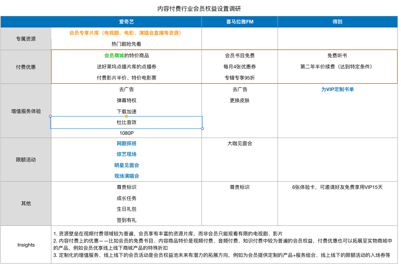Screen dimensions: 401x266
Task: Select the 爱奇艺 column header
Action: point(126,22)
